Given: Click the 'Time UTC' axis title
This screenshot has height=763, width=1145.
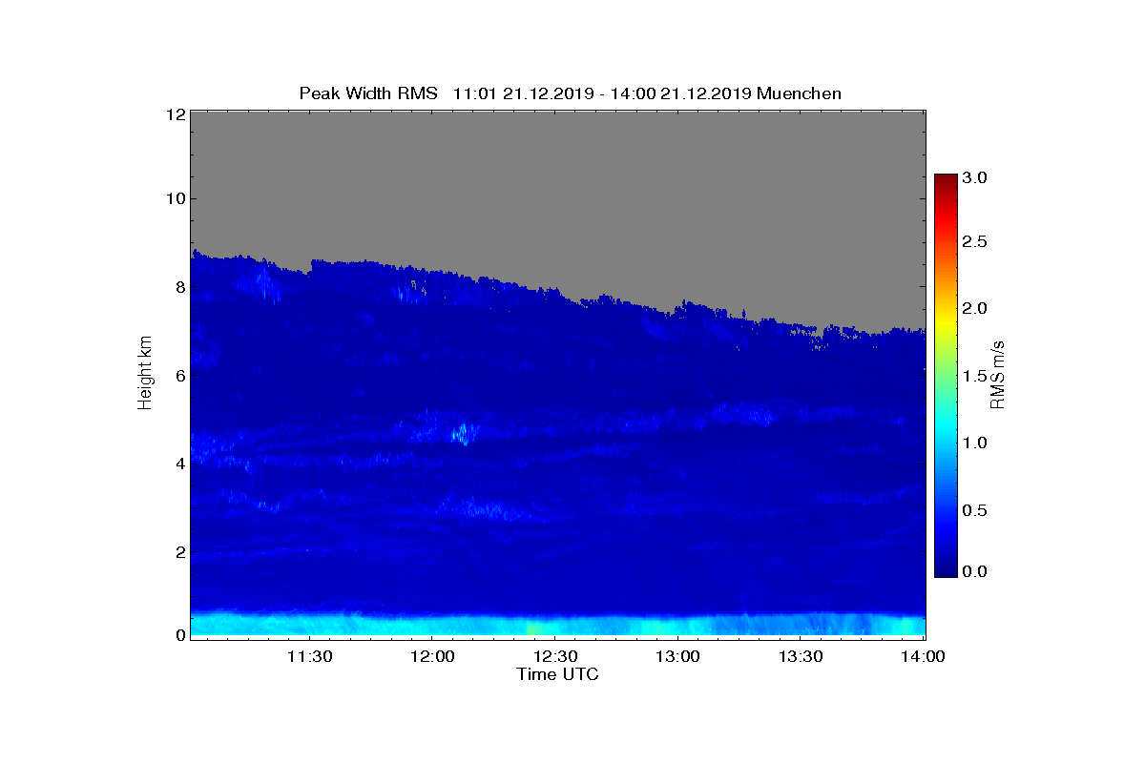Looking at the screenshot, I should [x=558, y=674].
